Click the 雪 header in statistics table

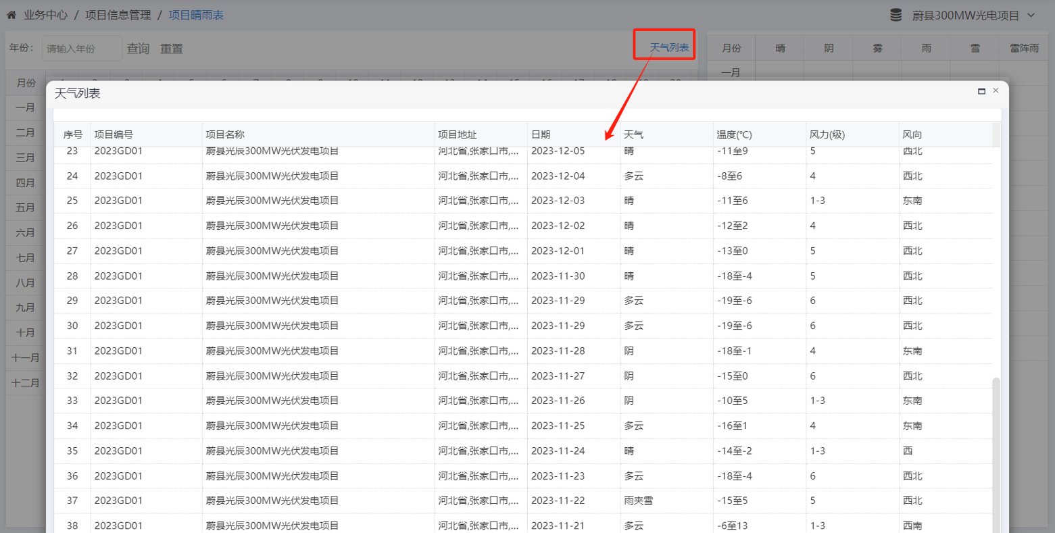pyautogui.click(x=975, y=48)
